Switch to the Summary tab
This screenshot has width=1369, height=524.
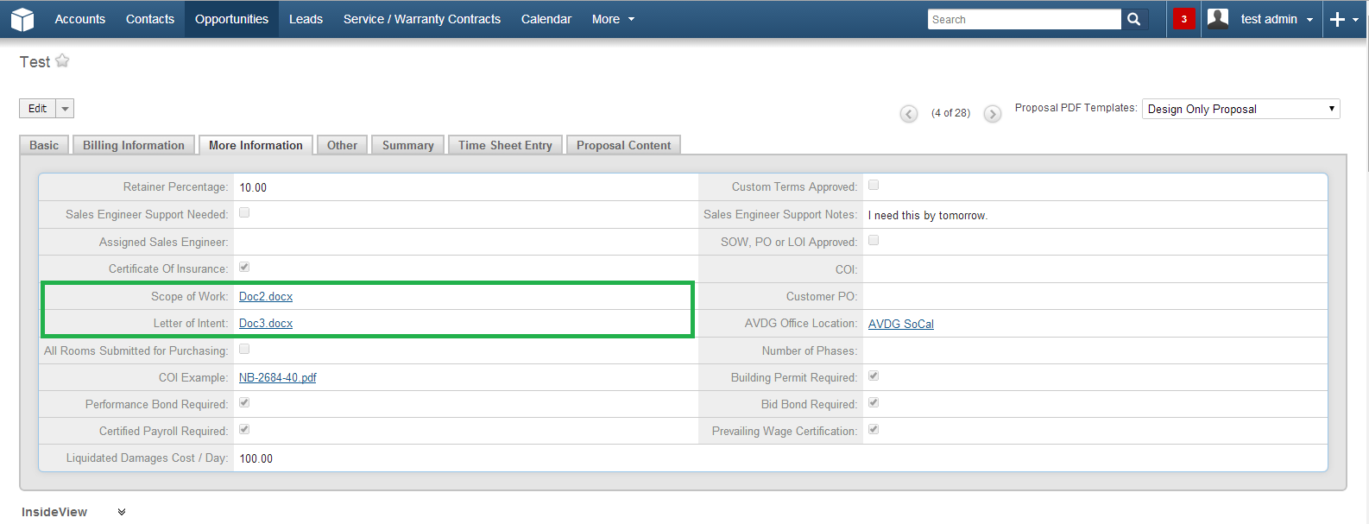[x=408, y=145]
